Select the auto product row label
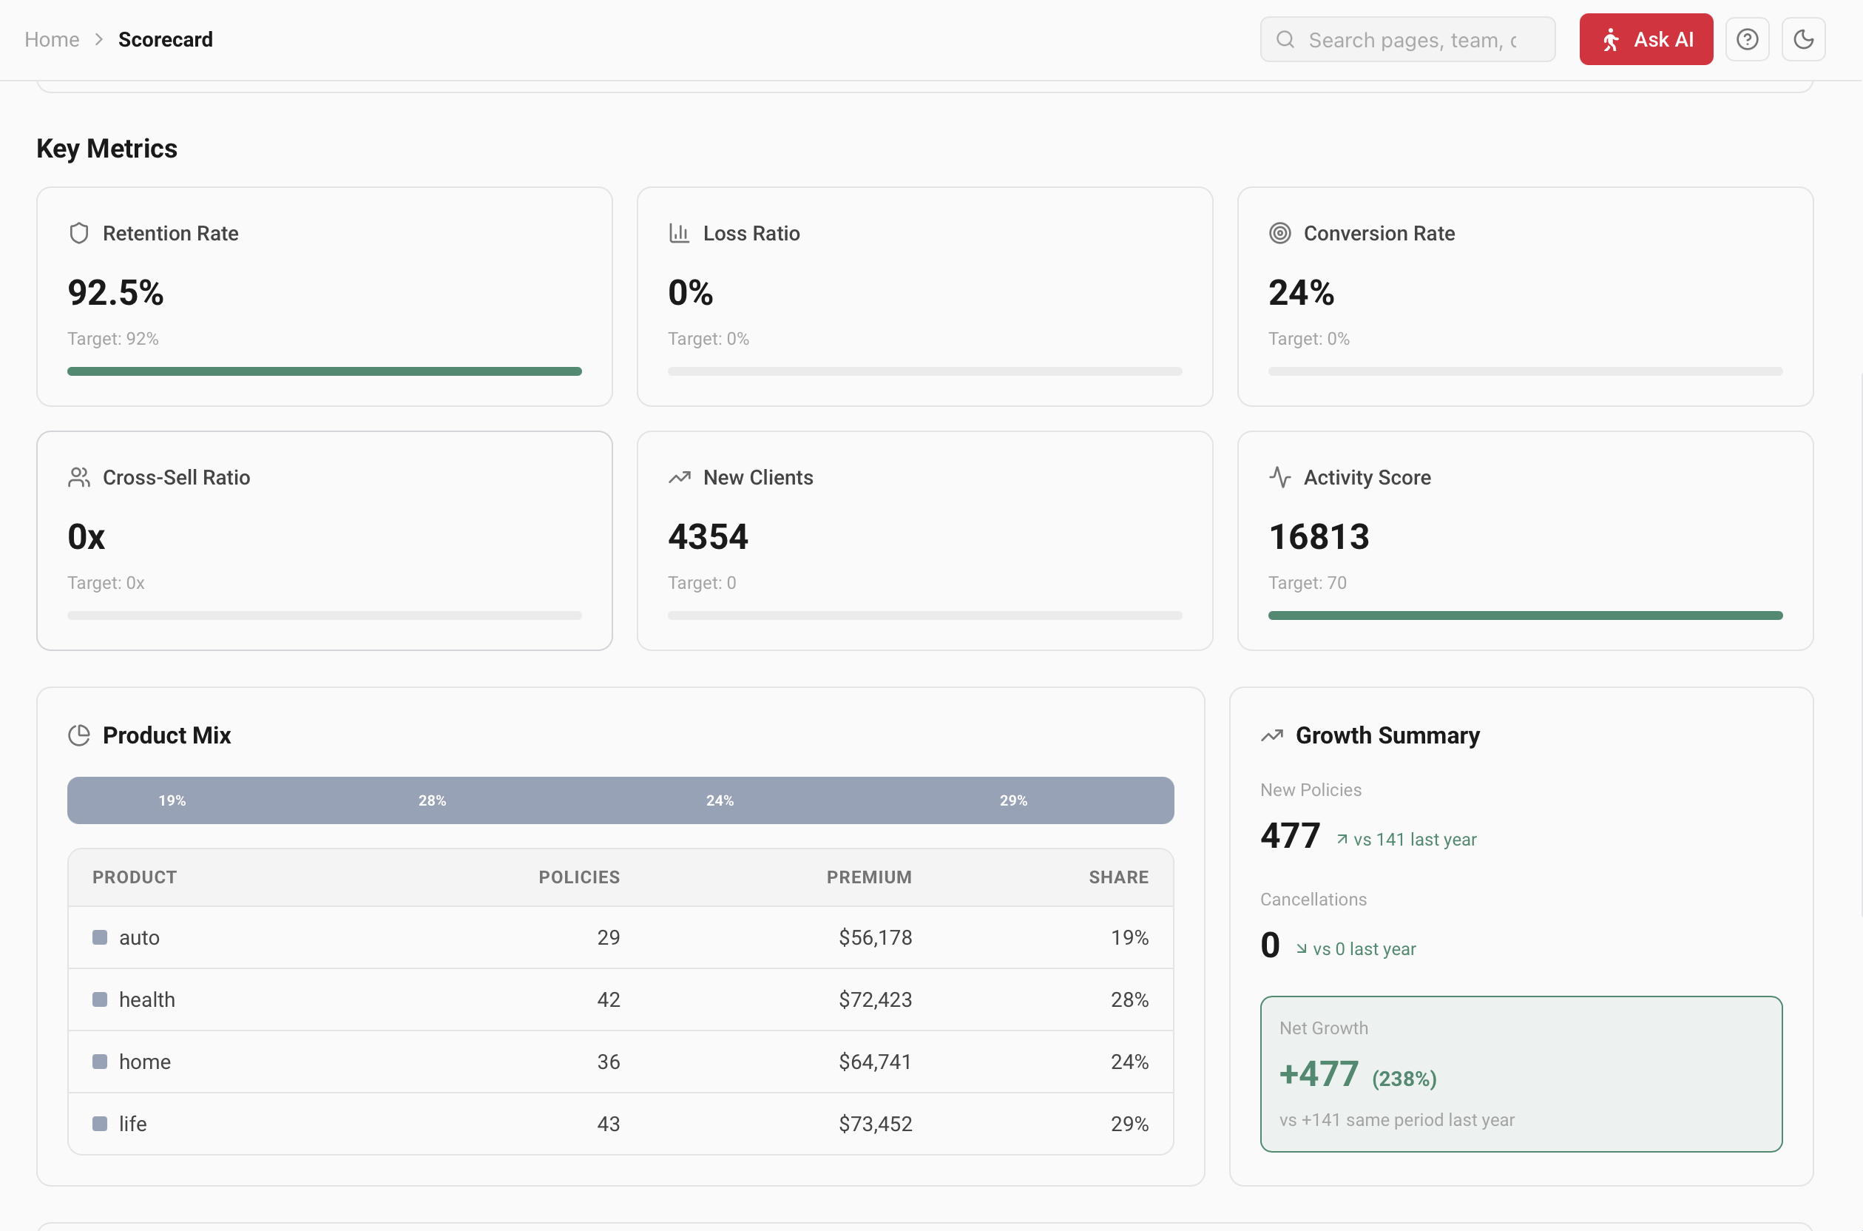Viewport: 1863px width, 1231px height. point(139,937)
